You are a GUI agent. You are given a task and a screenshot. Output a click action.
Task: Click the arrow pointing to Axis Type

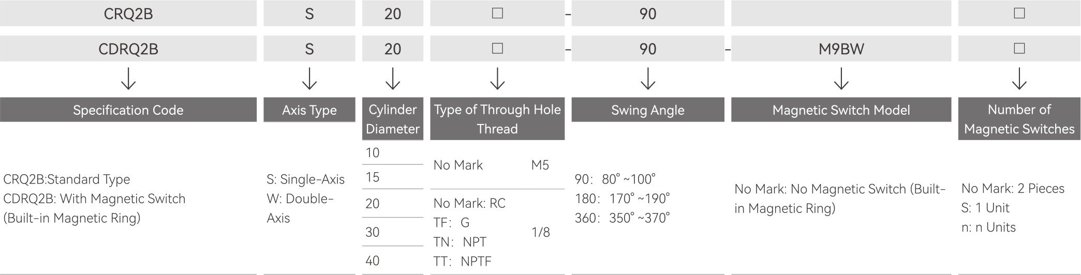[309, 79]
